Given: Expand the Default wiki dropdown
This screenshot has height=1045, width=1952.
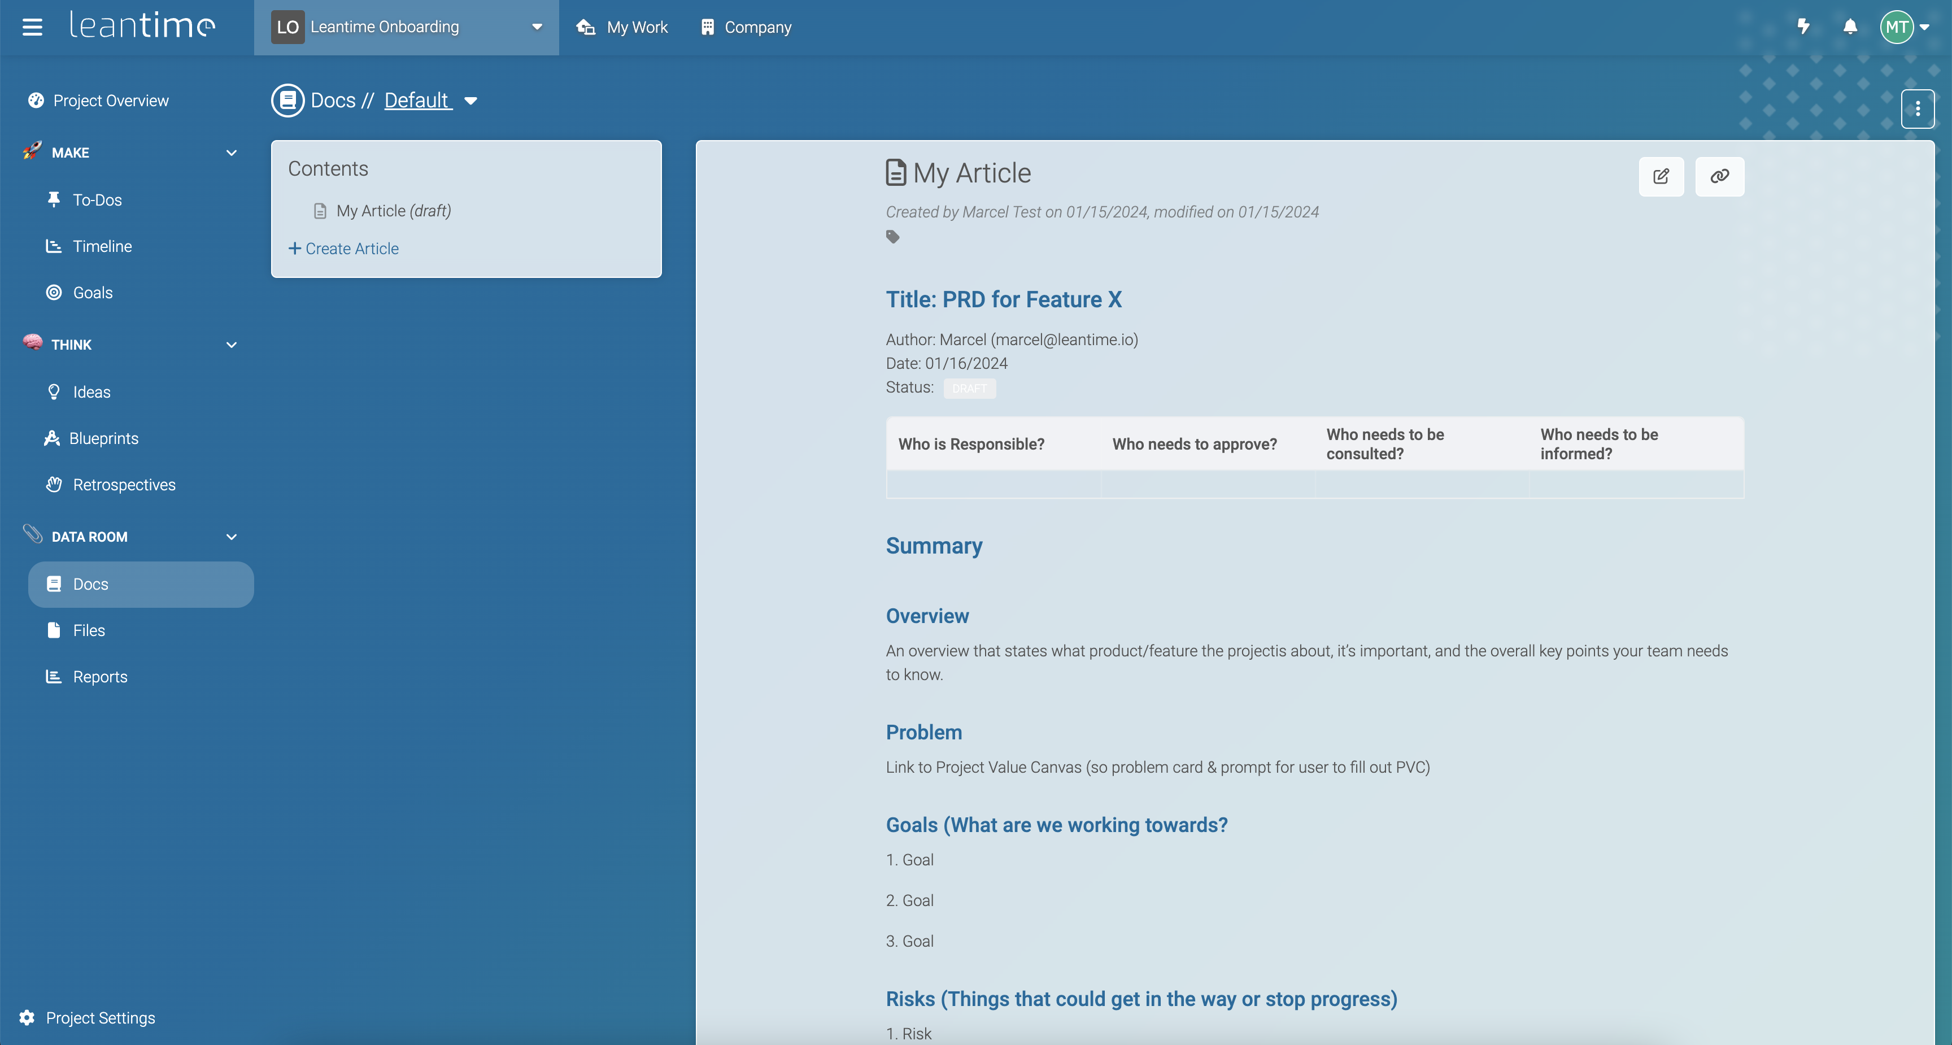Looking at the screenshot, I should [470, 101].
